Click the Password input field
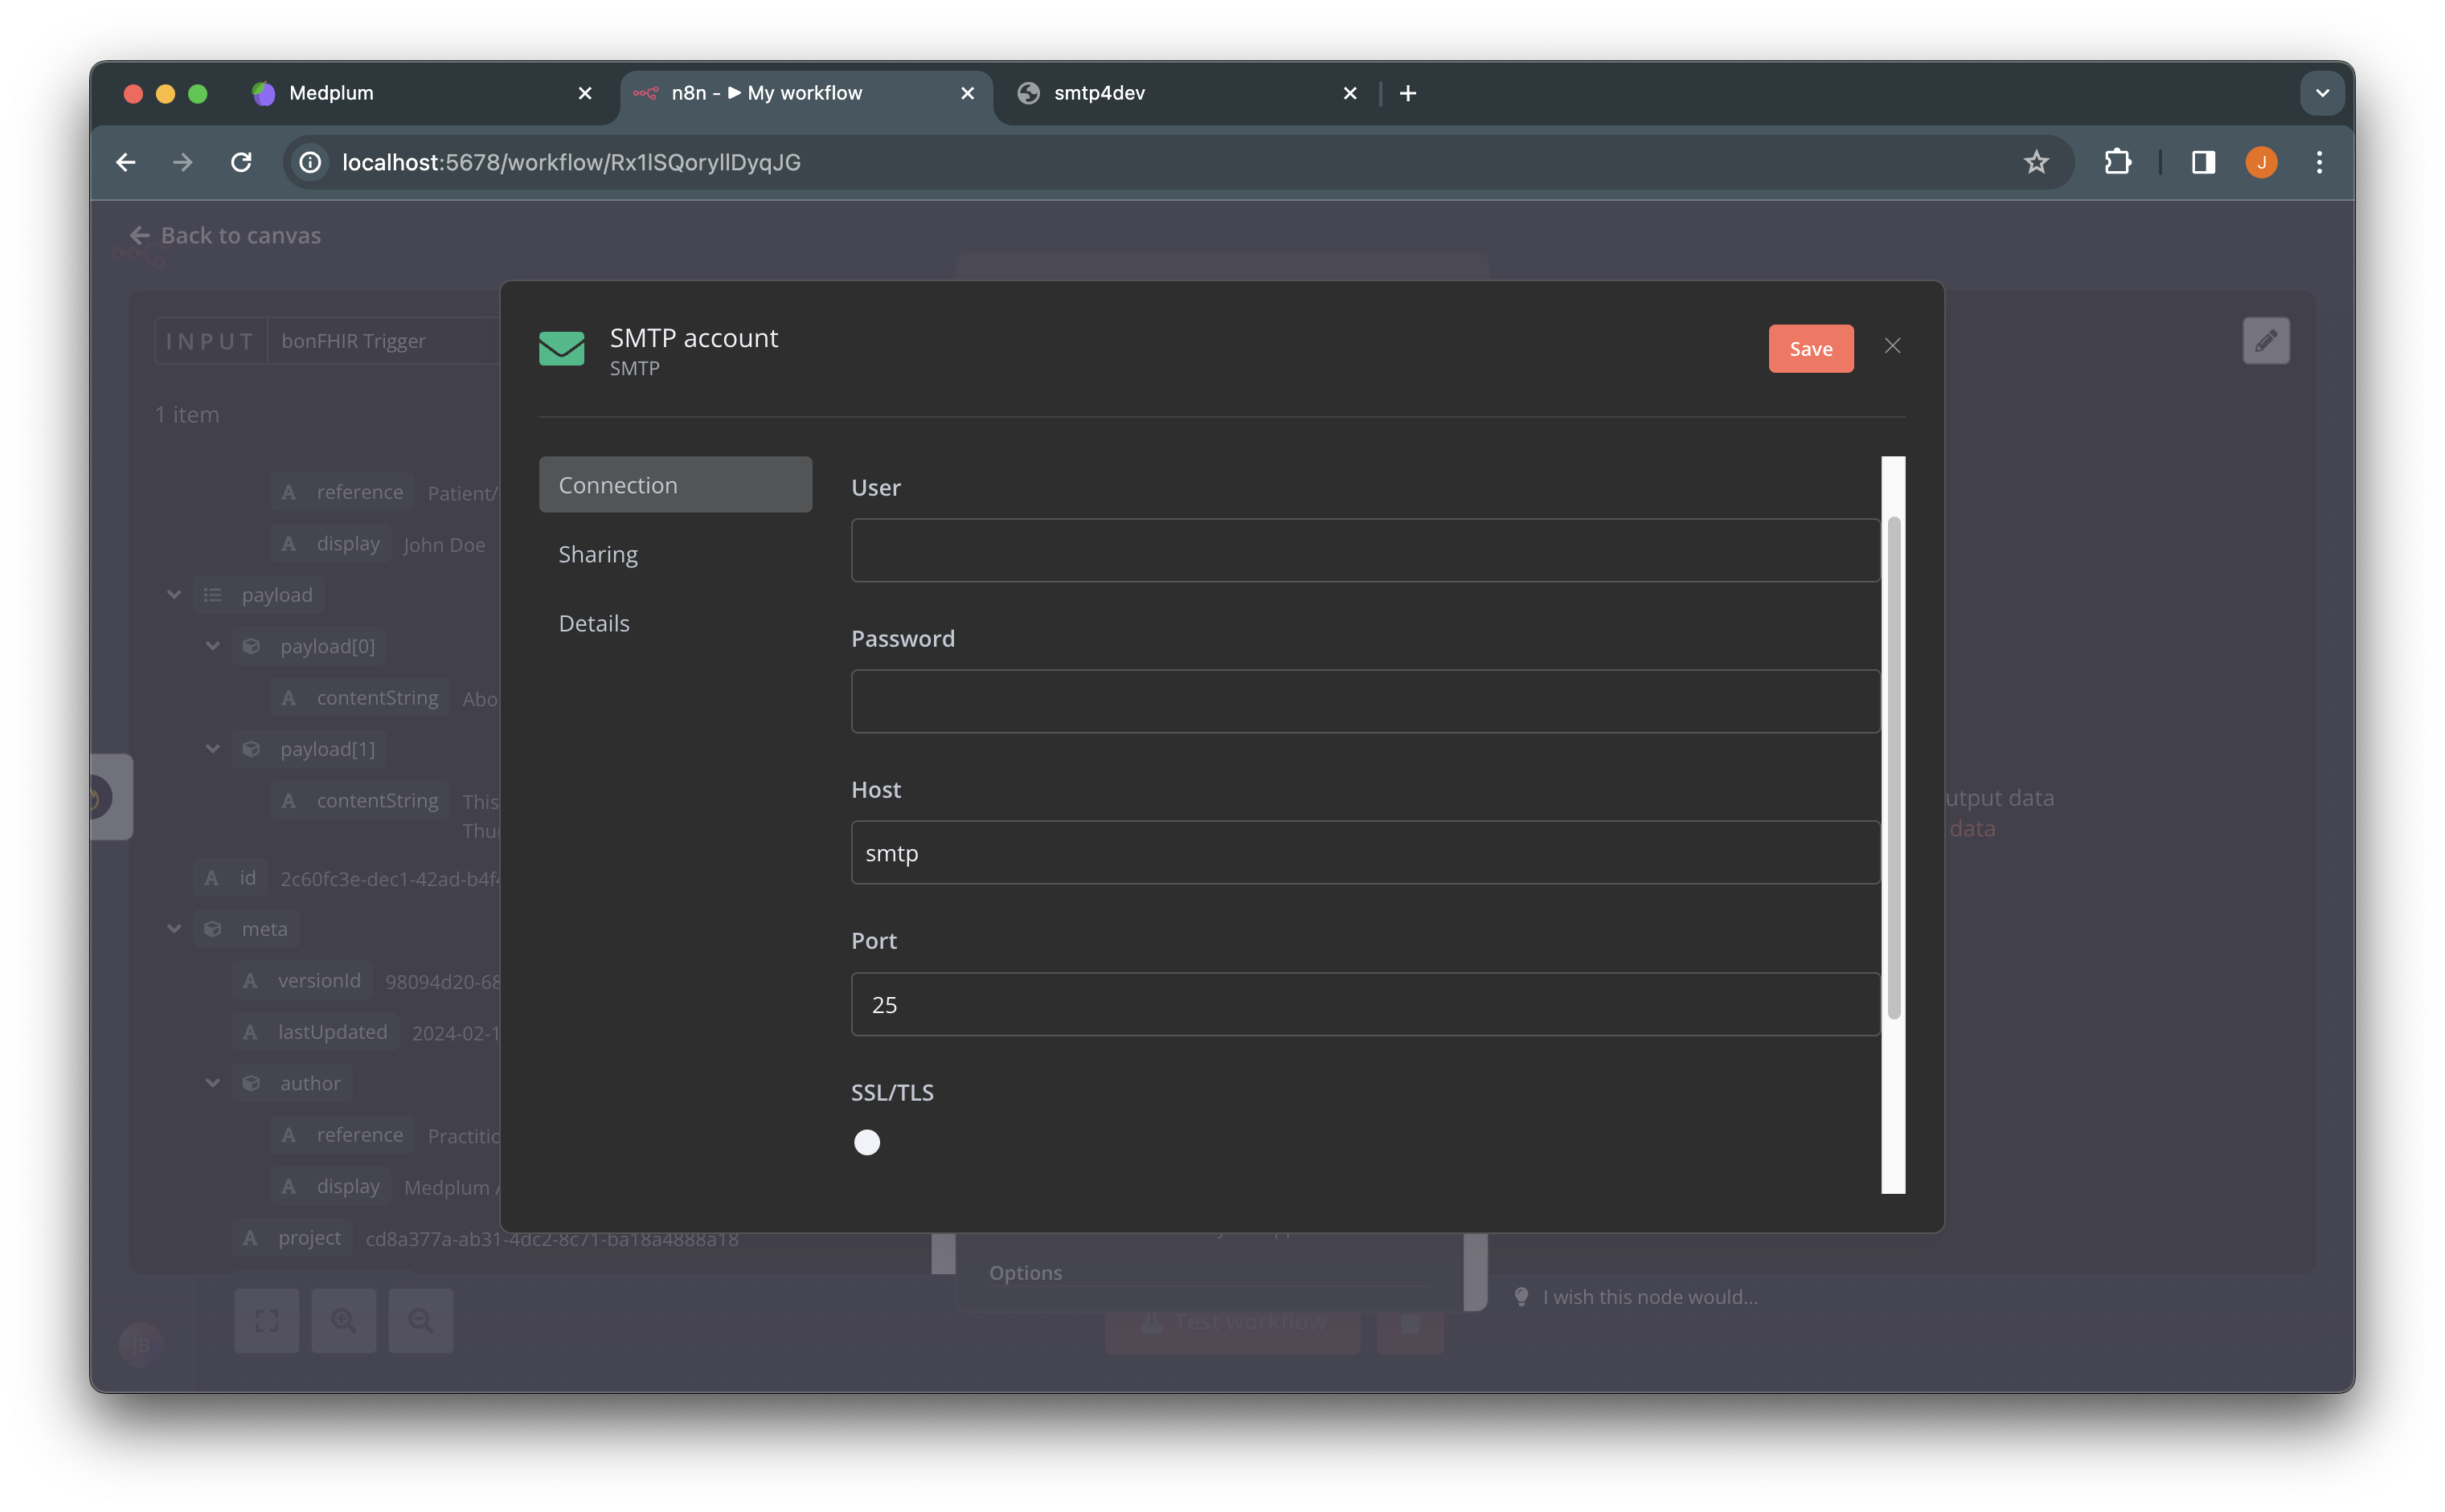The image size is (2445, 1512). tap(1366, 701)
